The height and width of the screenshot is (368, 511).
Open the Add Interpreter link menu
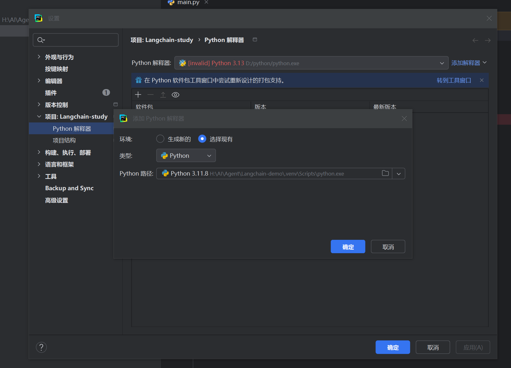tap(469, 63)
